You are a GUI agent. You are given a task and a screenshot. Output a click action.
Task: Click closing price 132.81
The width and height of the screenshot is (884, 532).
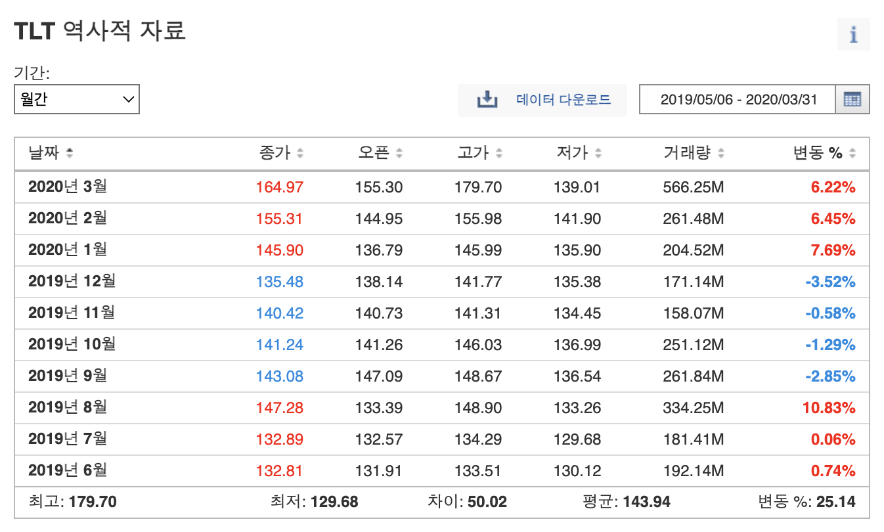280,471
